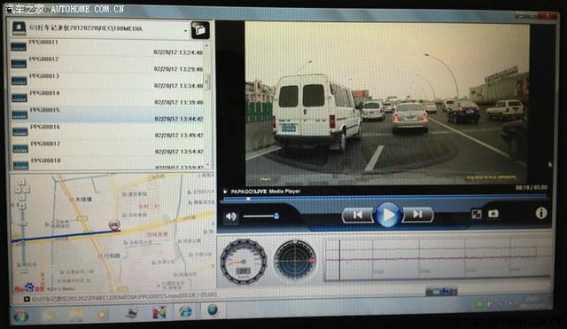567x329 pixels.
Task: Adjust the volume slider knob
Action: pos(276,216)
